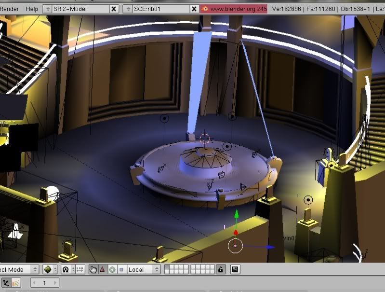
Task: Click the white manipulator center circle
Action: point(235,246)
